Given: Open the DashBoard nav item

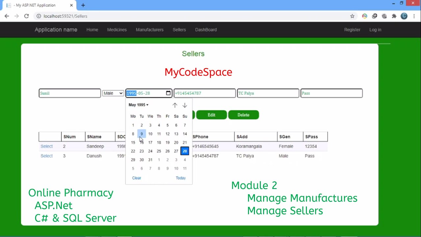Looking at the screenshot, I should pyautogui.click(x=206, y=30).
